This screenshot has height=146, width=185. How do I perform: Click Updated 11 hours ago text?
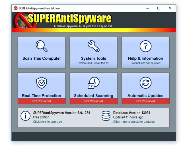point(128,117)
